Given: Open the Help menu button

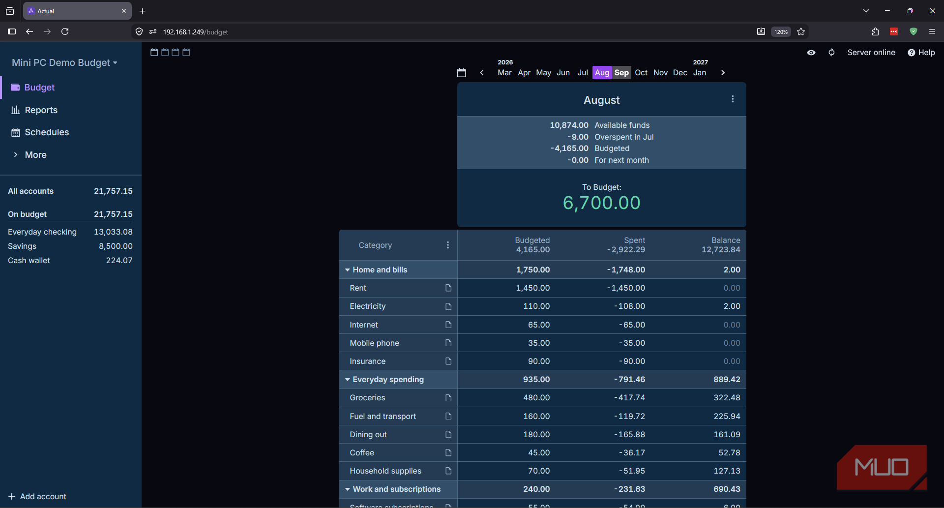Looking at the screenshot, I should (921, 53).
